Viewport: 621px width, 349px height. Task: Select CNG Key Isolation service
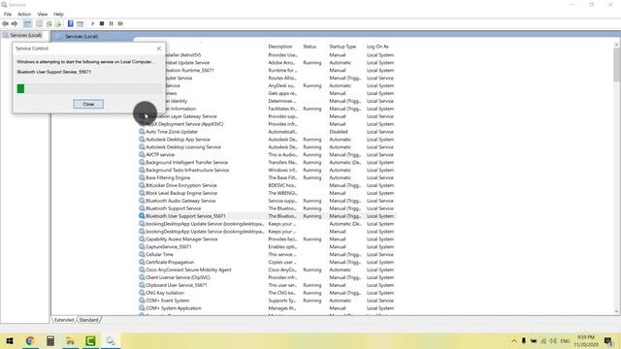coord(268,293)
